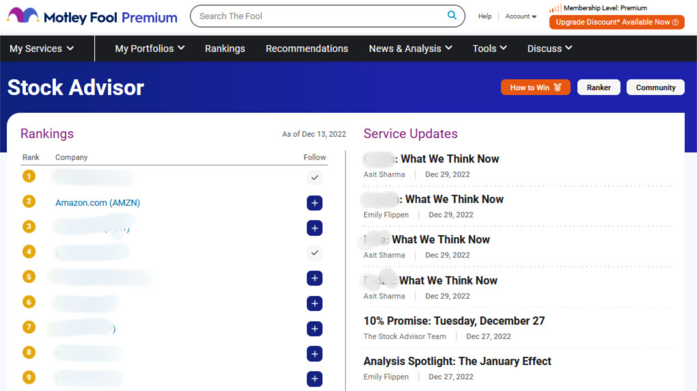Click the rank 1 number badge
This screenshot has width=697, height=391.
click(x=29, y=176)
